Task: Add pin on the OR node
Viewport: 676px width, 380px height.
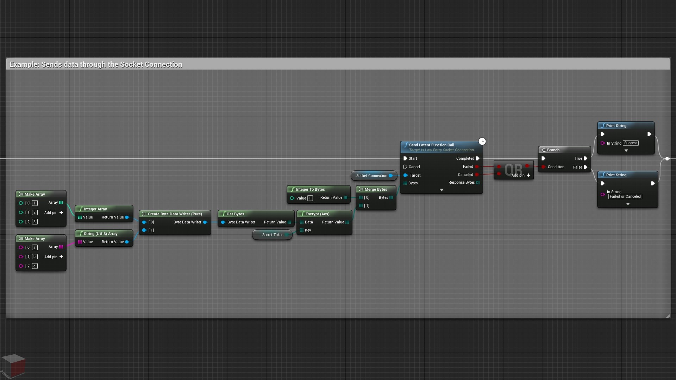Action: (521, 175)
